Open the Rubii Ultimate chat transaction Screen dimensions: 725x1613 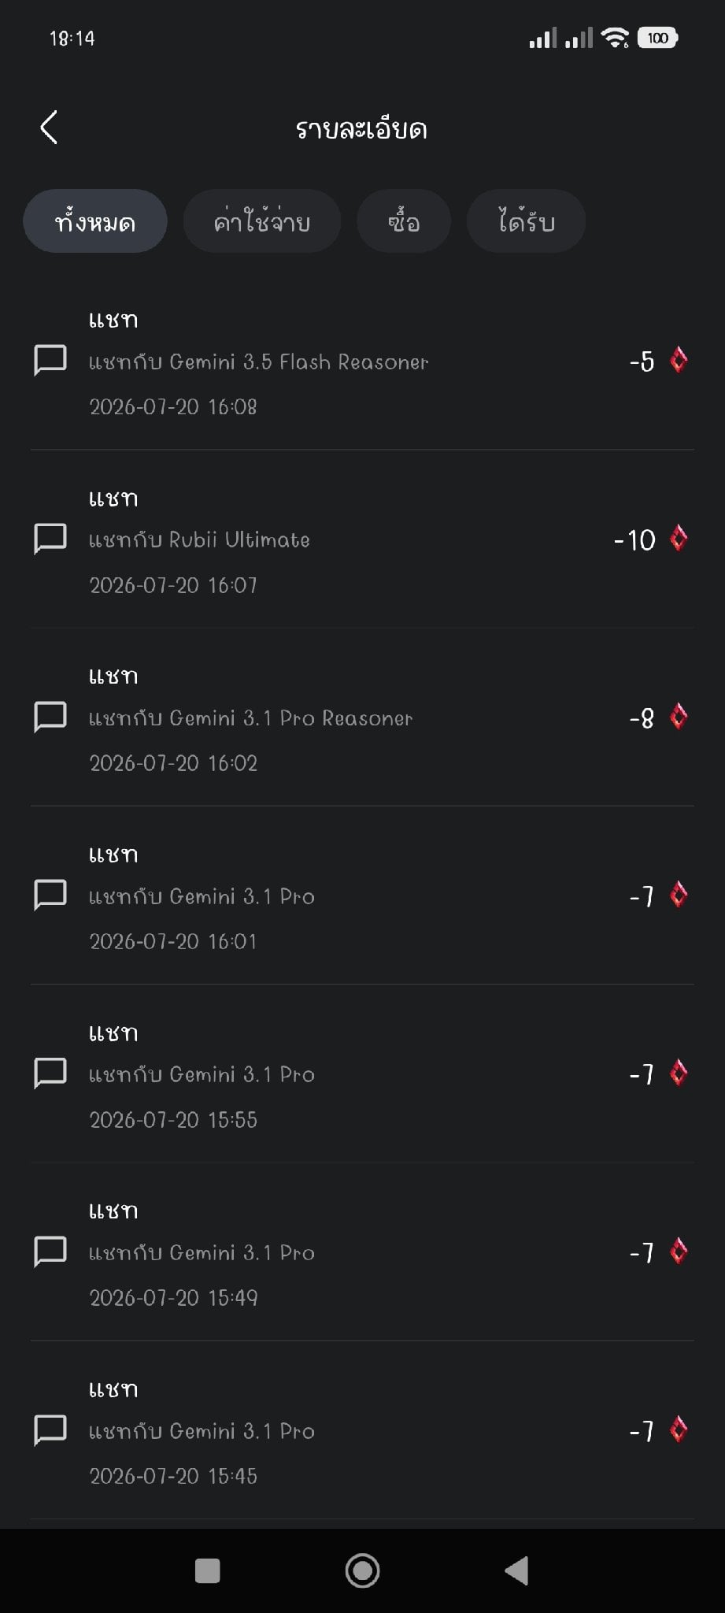pos(362,540)
